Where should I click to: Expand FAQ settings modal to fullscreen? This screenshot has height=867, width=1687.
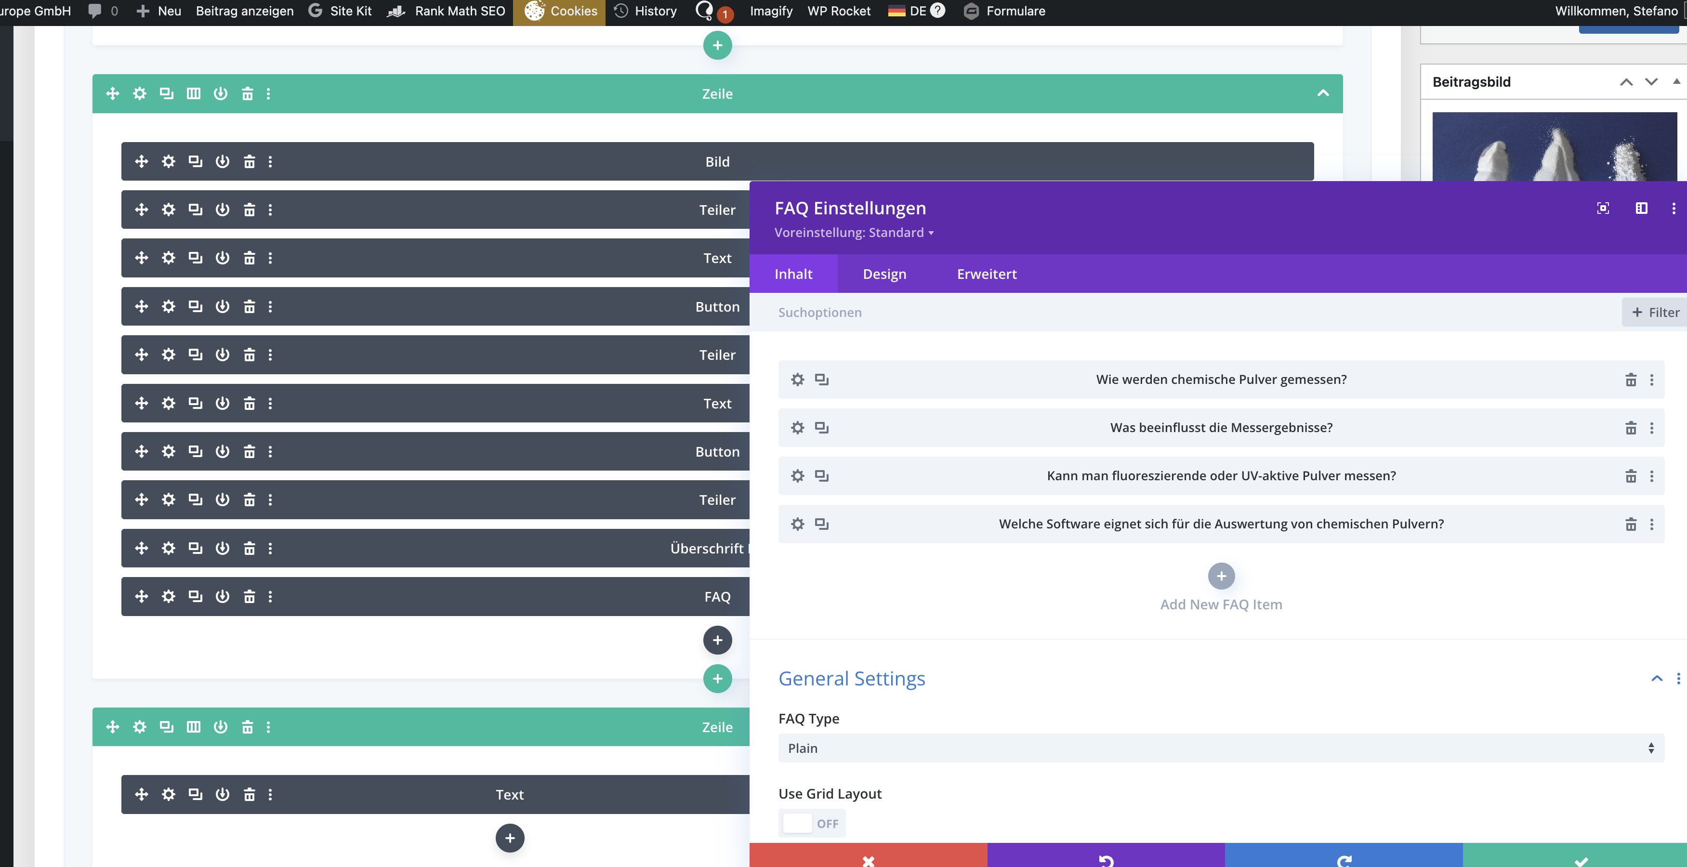[1603, 208]
